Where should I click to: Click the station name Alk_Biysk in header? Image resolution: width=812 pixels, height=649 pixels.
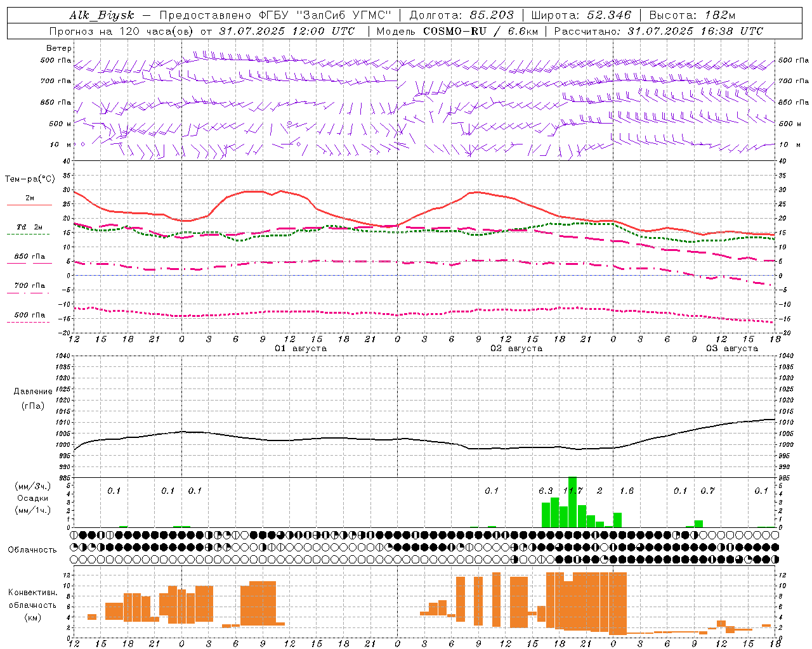pyautogui.click(x=101, y=16)
